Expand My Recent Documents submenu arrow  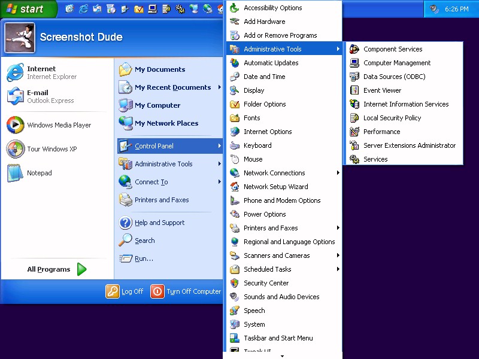point(219,87)
